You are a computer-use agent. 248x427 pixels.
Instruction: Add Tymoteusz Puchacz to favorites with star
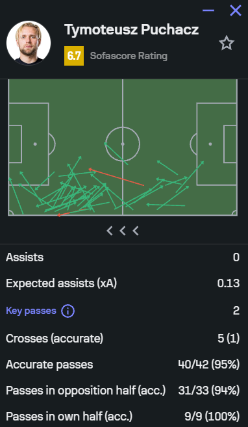click(x=227, y=44)
